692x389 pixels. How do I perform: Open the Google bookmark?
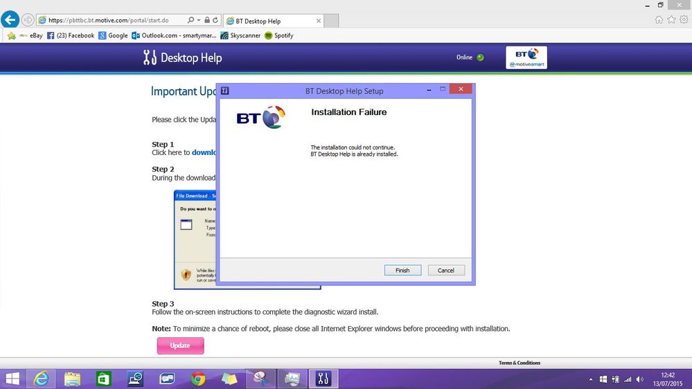113,36
